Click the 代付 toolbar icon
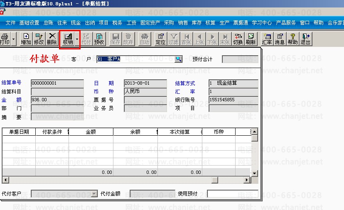The width and height of the screenshot is (344, 210). (86, 39)
